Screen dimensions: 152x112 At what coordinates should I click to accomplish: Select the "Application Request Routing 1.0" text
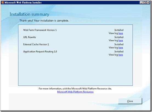40,52
